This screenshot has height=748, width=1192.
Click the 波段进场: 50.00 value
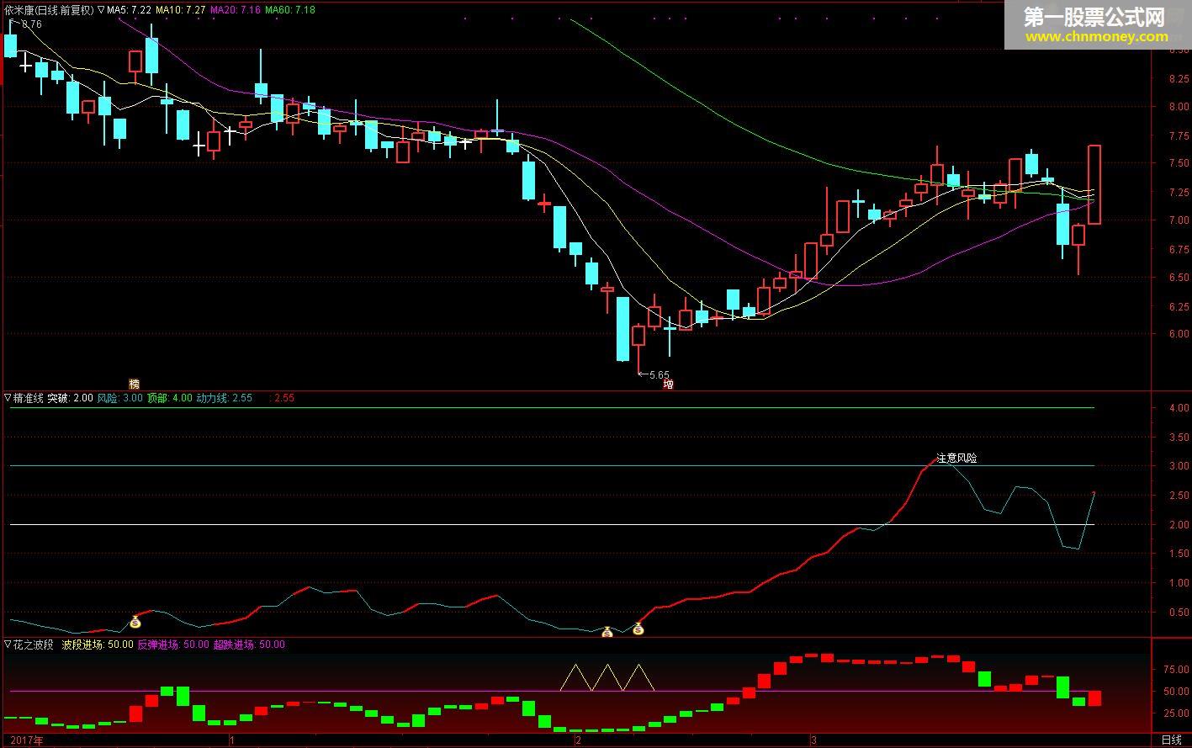click(98, 645)
